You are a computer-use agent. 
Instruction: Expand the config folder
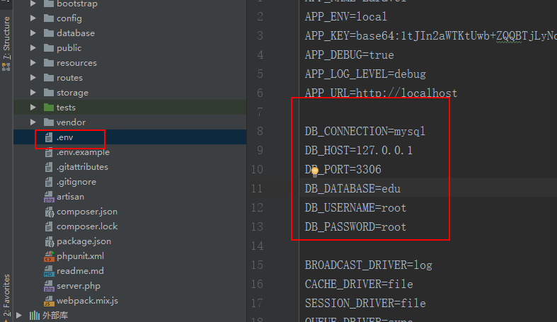(x=33, y=18)
